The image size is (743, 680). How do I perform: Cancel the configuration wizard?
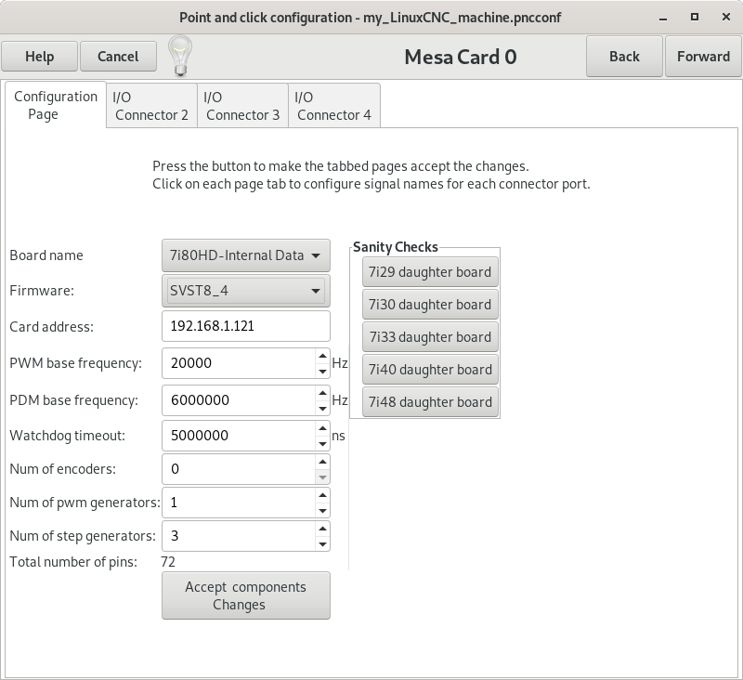point(118,57)
